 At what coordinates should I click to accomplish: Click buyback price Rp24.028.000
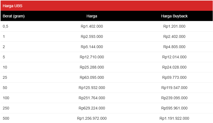pyautogui.click(x=174, y=67)
